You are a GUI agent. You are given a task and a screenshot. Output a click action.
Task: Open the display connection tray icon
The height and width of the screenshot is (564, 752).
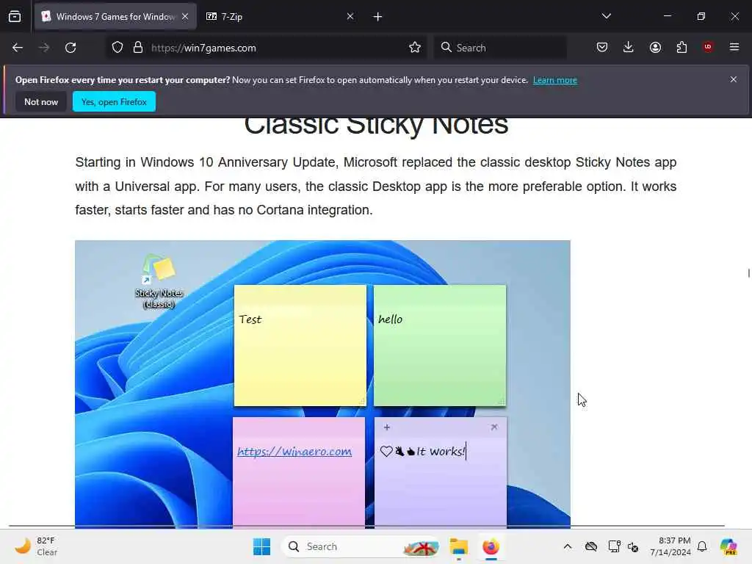click(x=614, y=546)
